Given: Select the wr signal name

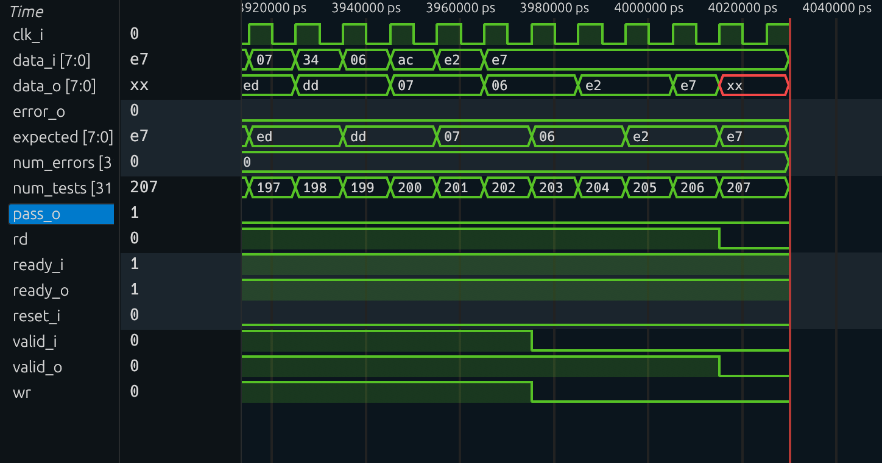Looking at the screenshot, I should click(22, 393).
